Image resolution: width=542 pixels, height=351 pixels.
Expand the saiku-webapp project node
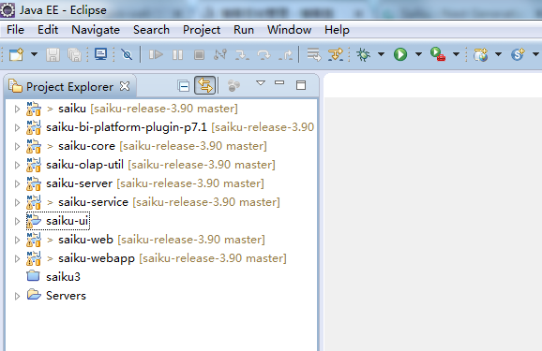pos(17,258)
